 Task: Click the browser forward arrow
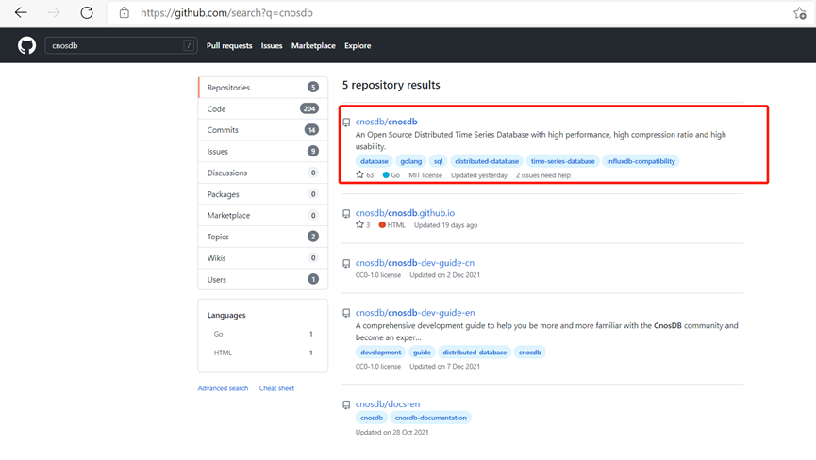click(54, 12)
